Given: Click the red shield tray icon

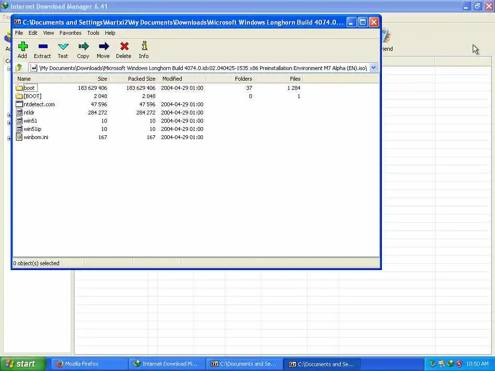Looking at the screenshot, I should pyautogui.click(x=459, y=364).
